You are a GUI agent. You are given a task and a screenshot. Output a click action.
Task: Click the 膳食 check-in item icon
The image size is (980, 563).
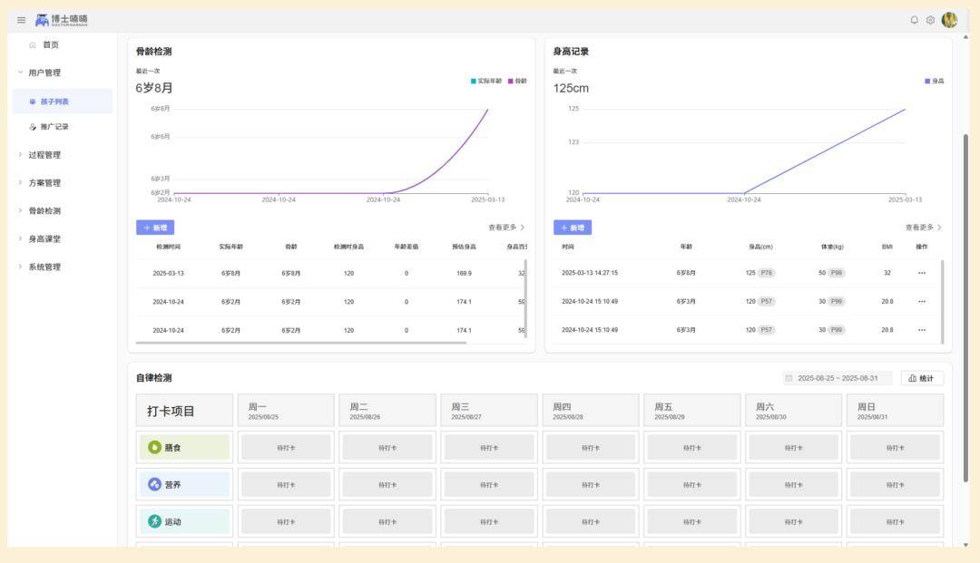point(154,447)
